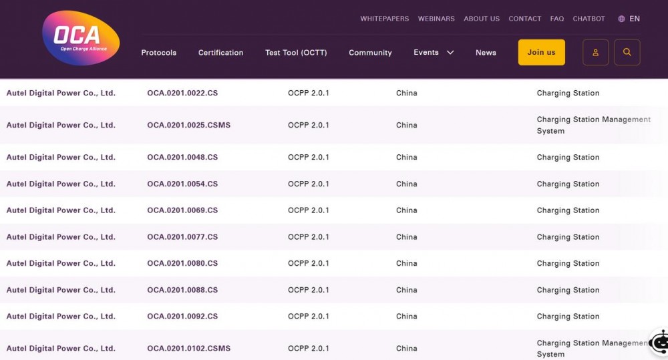Select certificate OCA.0201.0069.CS
This screenshot has width=668, height=360.
coord(182,210)
